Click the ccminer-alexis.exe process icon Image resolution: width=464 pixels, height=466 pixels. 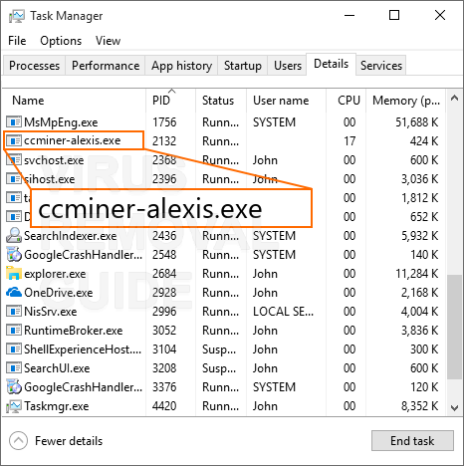tap(14, 140)
